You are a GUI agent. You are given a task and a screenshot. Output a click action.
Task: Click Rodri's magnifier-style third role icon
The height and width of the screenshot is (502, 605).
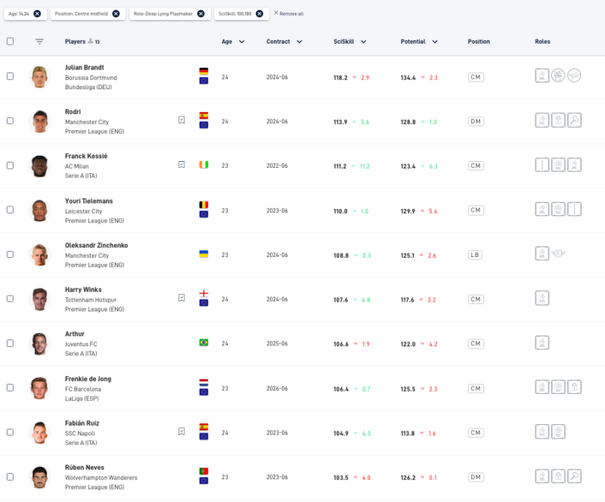575,120
